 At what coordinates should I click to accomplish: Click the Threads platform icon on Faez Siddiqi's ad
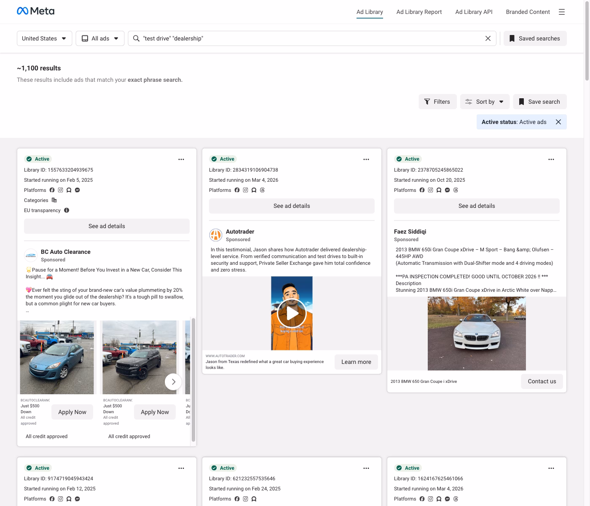click(456, 190)
